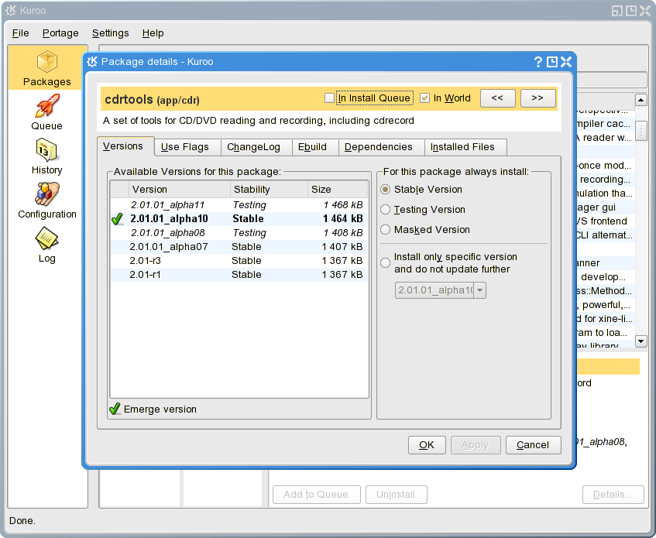Click the green checkmark beside 2.01.01_alpha10

(118, 218)
